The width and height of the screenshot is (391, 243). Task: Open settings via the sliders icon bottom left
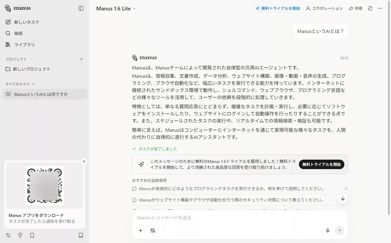8,235
